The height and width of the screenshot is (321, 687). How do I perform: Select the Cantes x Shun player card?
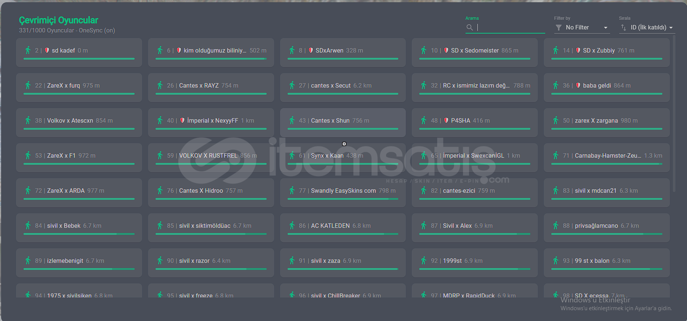click(342, 123)
